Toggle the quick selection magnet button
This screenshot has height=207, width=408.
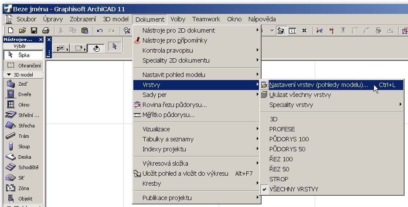pyautogui.click(x=96, y=48)
